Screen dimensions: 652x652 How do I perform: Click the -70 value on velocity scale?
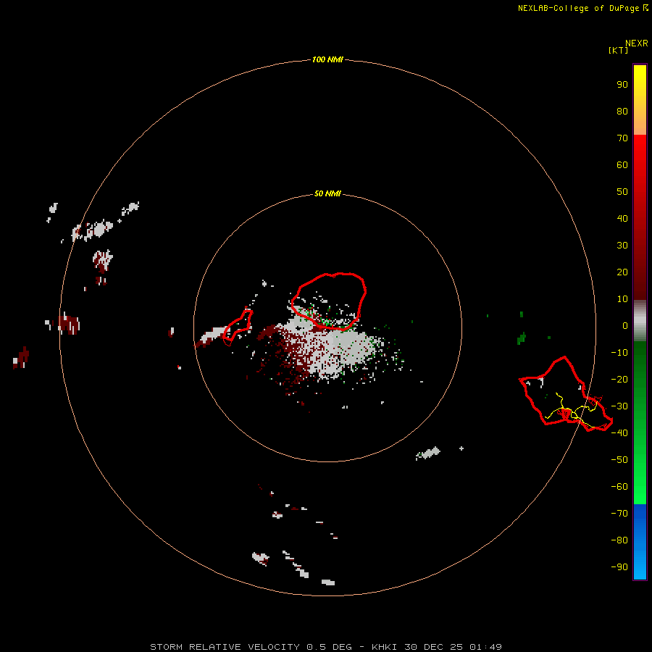tap(619, 514)
